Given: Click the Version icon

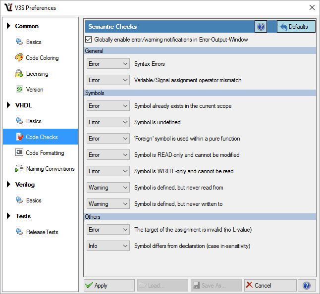Looking at the screenshot, I should pyautogui.click(x=19, y=89).
